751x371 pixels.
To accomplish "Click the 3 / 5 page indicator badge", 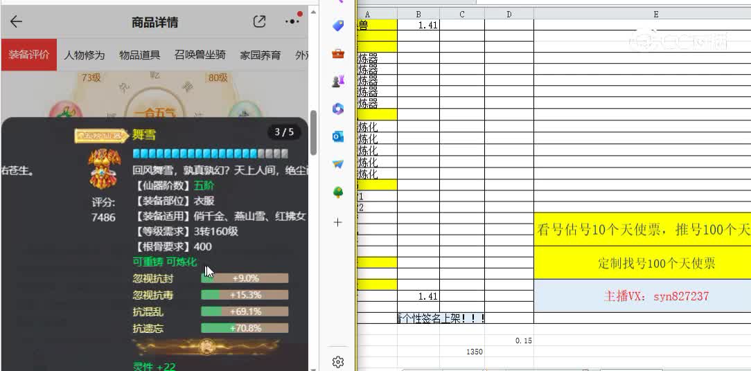I will click(284, 132).
